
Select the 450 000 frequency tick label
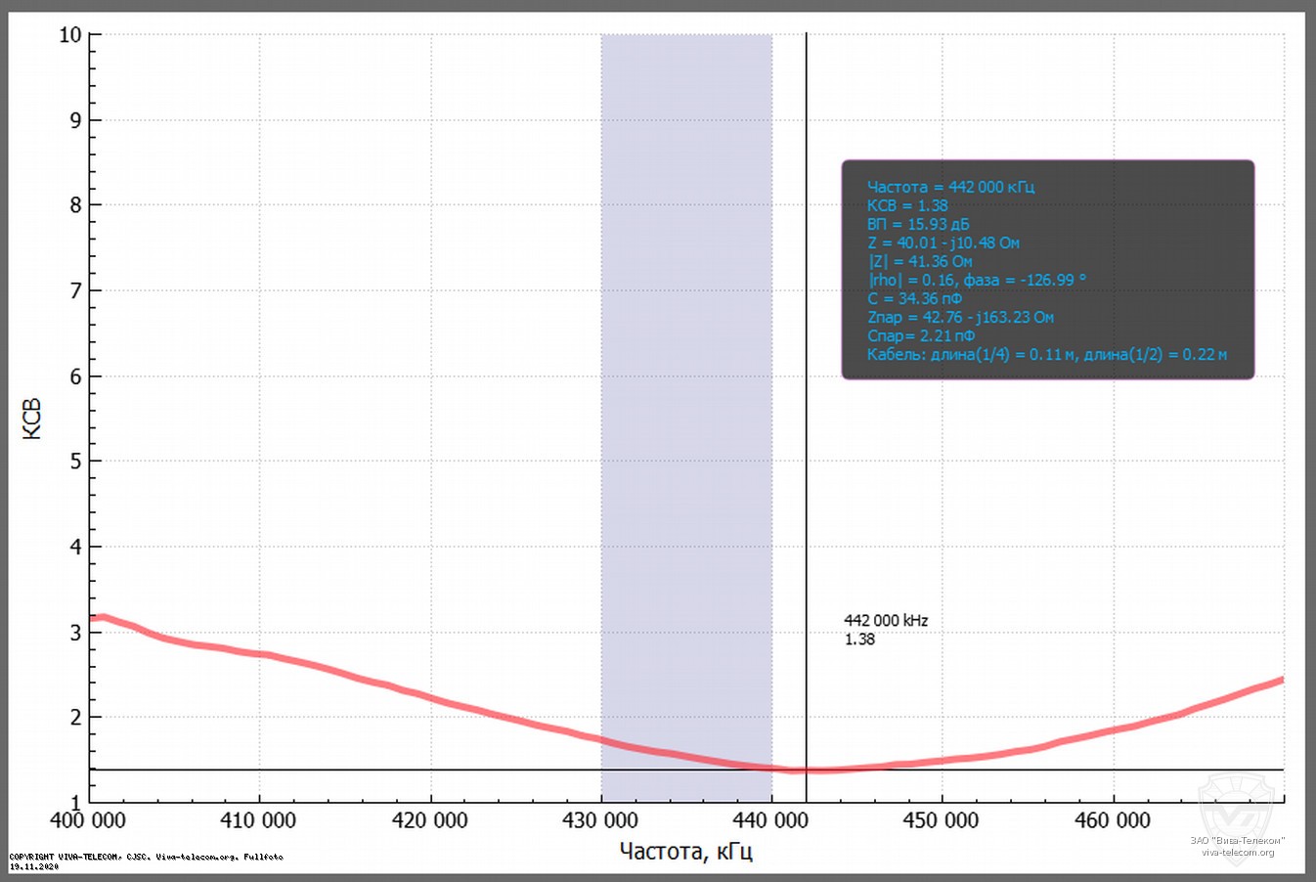pos(941,820)
